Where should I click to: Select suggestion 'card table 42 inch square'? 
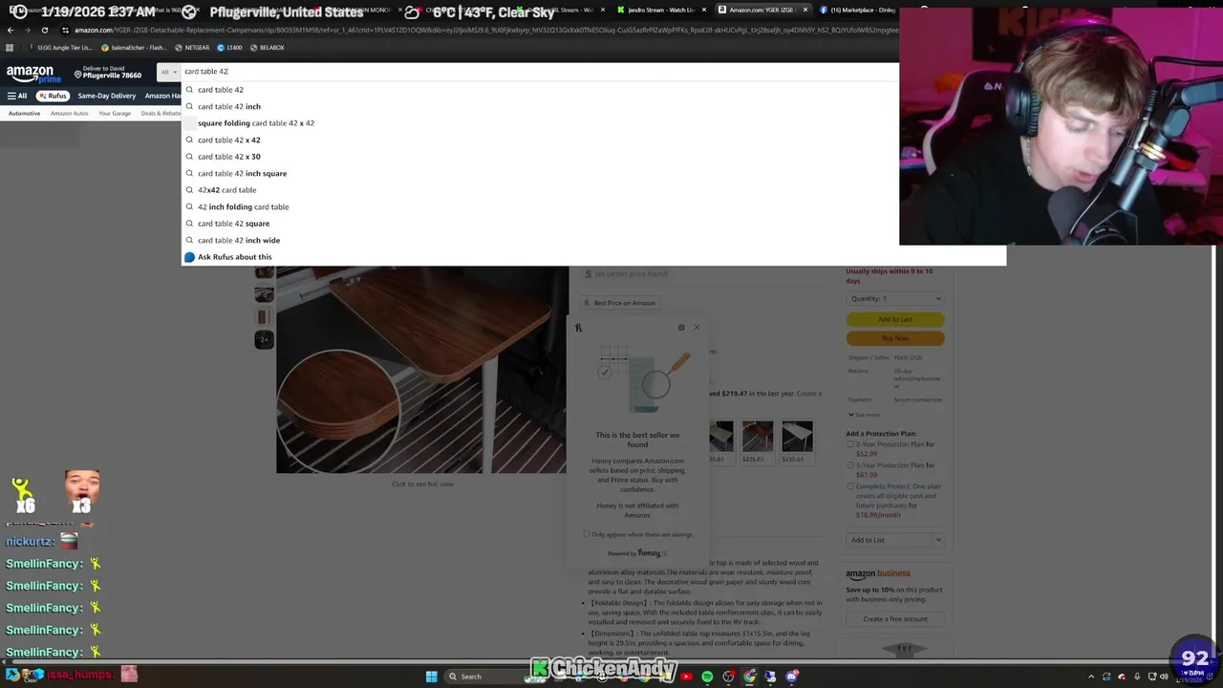pyautogui.click(x=242, y=173)
